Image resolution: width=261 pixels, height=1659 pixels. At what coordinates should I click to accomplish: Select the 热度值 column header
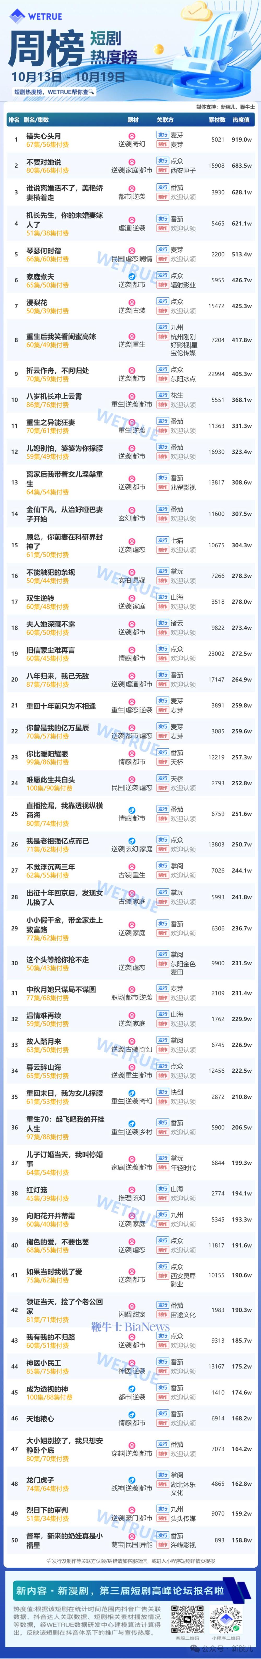(241, 120)
